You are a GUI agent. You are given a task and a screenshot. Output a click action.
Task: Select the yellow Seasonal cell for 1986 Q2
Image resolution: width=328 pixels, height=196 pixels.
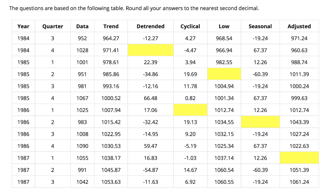click(x=260, y=122)
